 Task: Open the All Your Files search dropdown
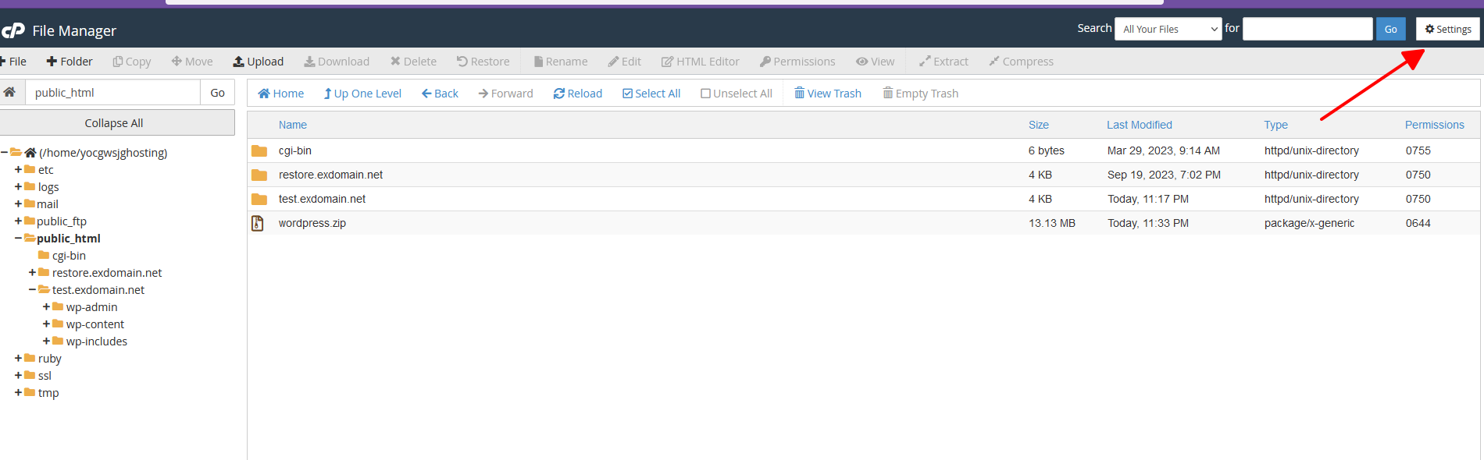coord(1168,29)
